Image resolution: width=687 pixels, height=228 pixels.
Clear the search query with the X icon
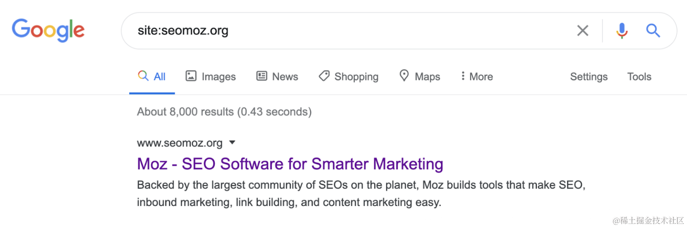point(582,31)
